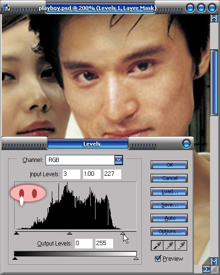The width and height of the screenshot is (220, 275).
Task: Select the white point eyedropper
Action: coord(181,246)
